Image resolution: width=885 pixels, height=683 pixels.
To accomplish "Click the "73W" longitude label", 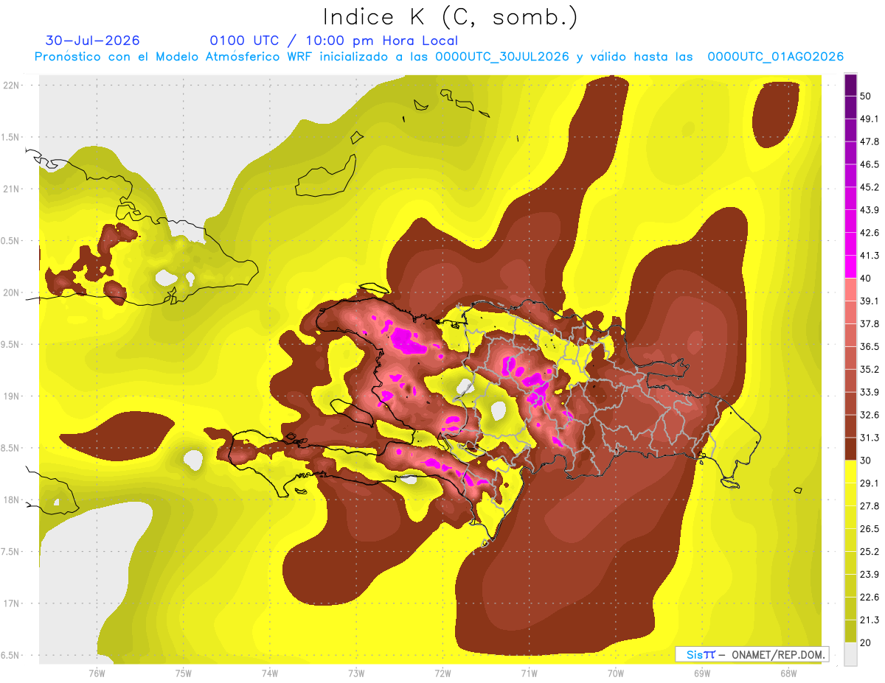I will click(356, 673).
